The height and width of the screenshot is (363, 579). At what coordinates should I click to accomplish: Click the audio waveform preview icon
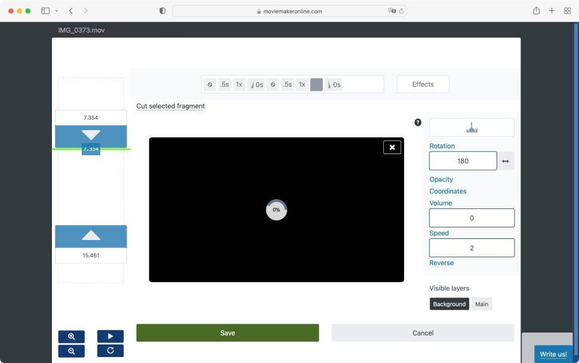point(472,127)
